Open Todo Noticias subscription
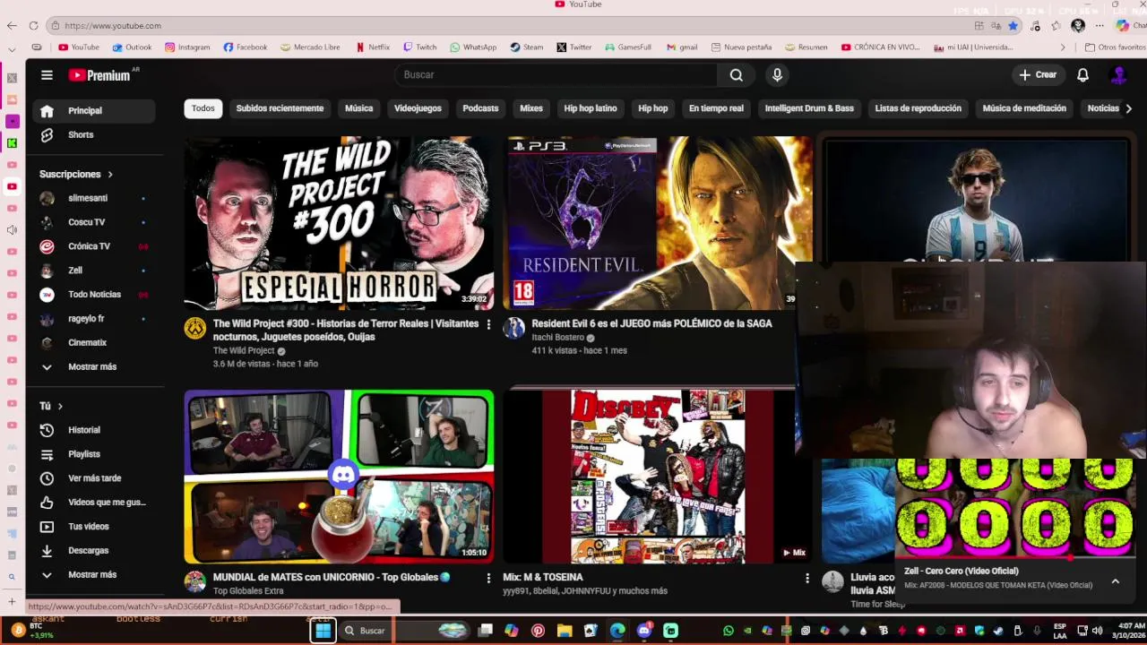 pyautogui.click(x=94, y=295)
